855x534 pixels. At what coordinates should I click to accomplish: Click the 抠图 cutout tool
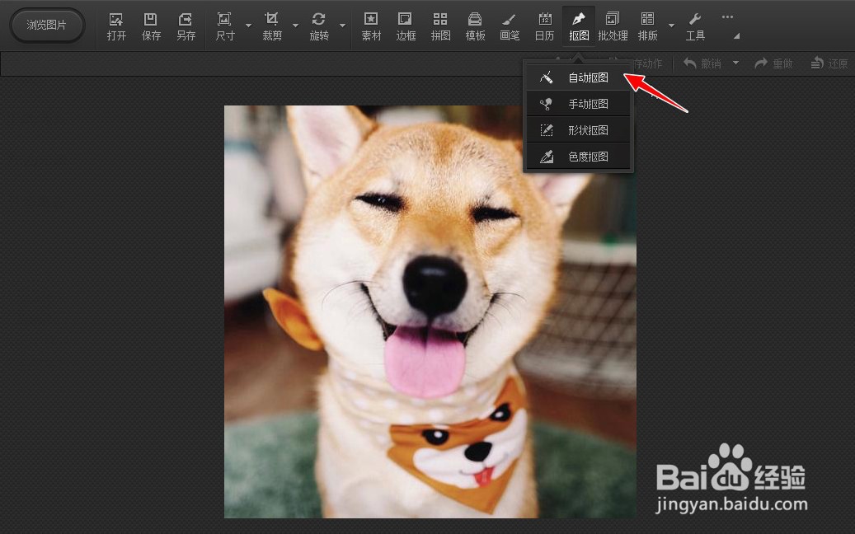point(579,26)
